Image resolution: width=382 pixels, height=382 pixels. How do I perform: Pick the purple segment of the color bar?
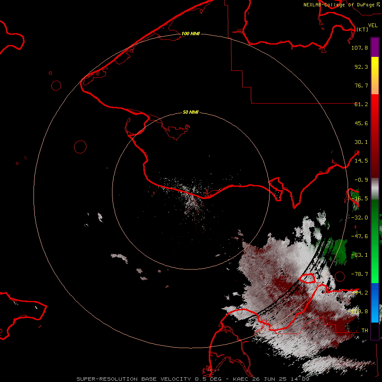(x=375, y=47)
